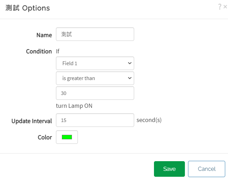Click the Name text field
228x183 pixels.
[x=95, y=34]
